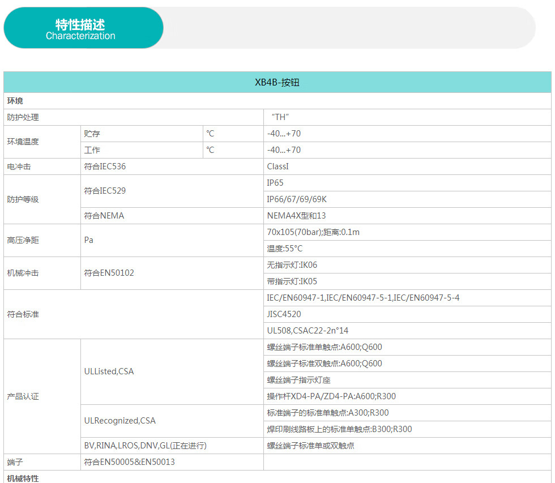Click the 符合EN50102 cell
The width and height of the screenshot is (555, 483).
click(x=109, y=273)
